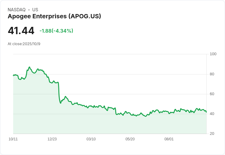The width and height of the screenshot is (225, 155).
Task: Click the 20 y-axis label
Action: point(212,134)
